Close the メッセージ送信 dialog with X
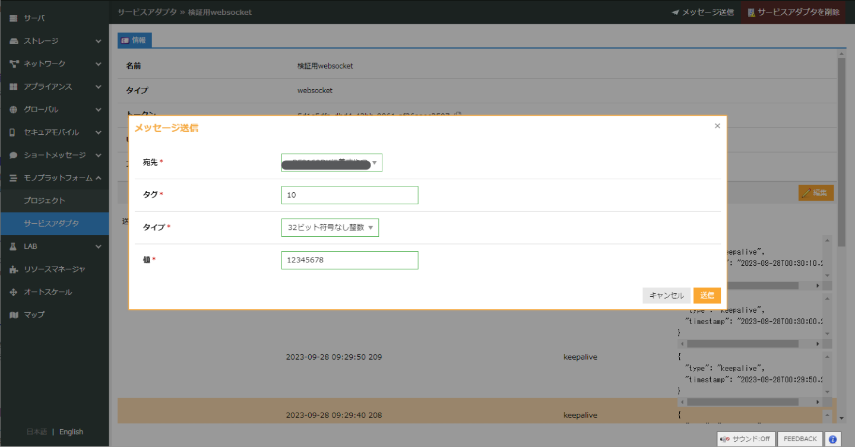 coord(717,126)
